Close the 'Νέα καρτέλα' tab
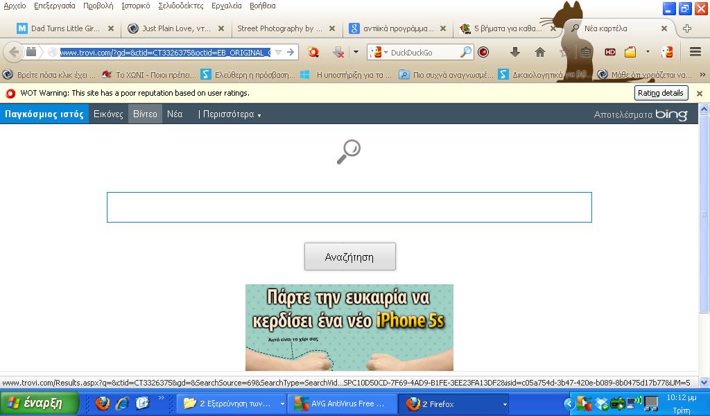The height and width of the screenshot is (416, 710). (664, 28)
